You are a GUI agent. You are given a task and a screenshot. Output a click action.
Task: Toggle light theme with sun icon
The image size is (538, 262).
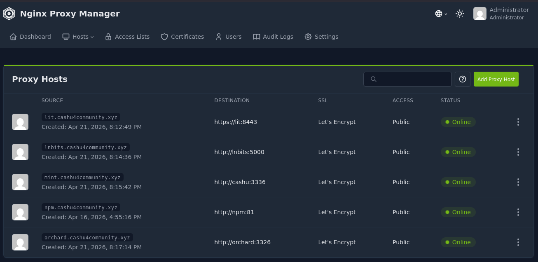(460, 14)
